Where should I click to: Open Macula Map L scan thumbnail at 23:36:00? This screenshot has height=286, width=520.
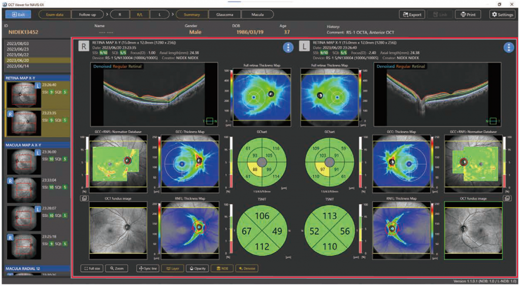click(23, 162)
